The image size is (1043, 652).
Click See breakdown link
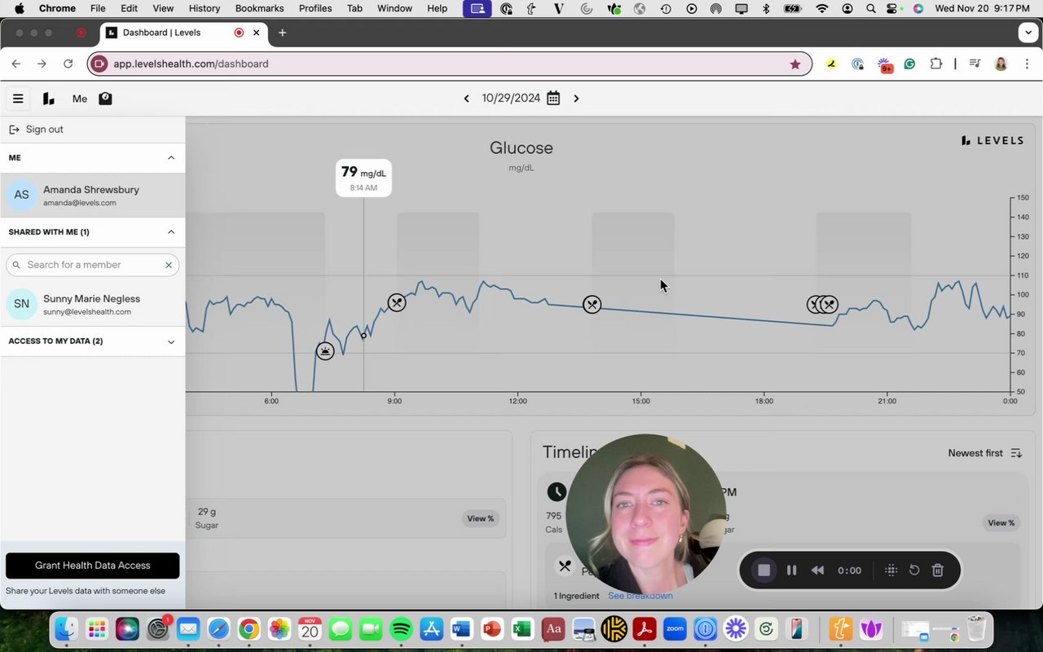640,596
